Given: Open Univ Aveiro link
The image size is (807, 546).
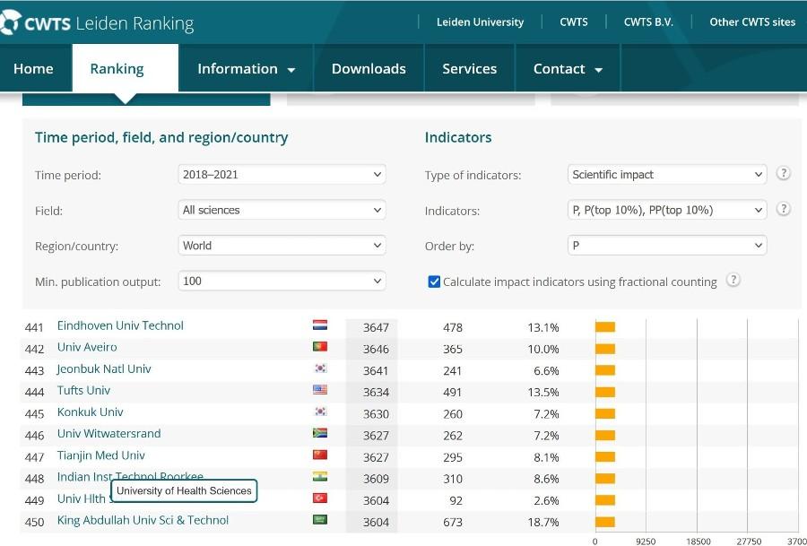Looking at the screenshot, I should pos(87,347).
